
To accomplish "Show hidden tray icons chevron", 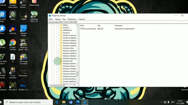I will pyautogui.click(x=162, y=102).
